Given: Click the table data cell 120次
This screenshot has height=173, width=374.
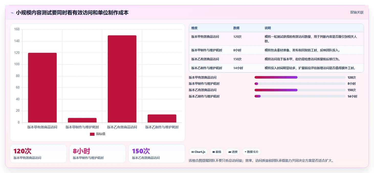Looking at the screenshot, I should pos(237,37).
